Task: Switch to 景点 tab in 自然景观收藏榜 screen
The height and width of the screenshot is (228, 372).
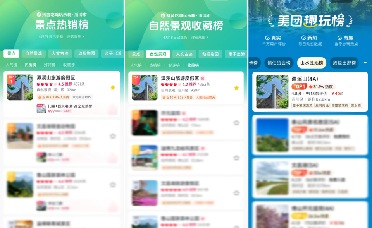Action: [136, 54]
